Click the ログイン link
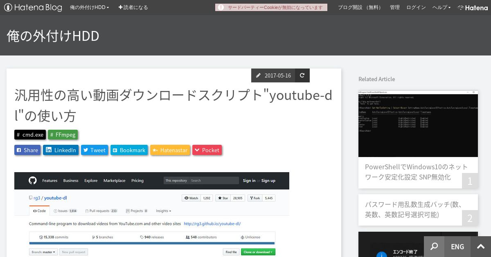This screenshot has width=491, height=257. coord(416,7)
